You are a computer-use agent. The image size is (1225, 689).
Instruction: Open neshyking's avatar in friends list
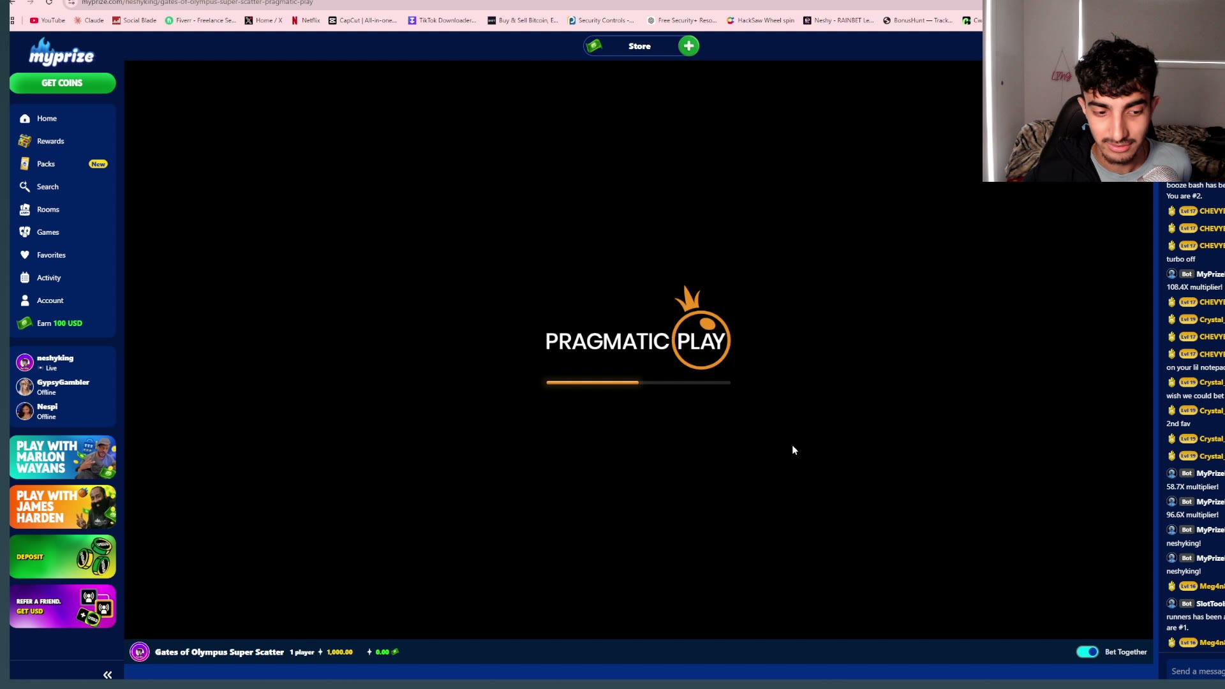pos(25,362)
